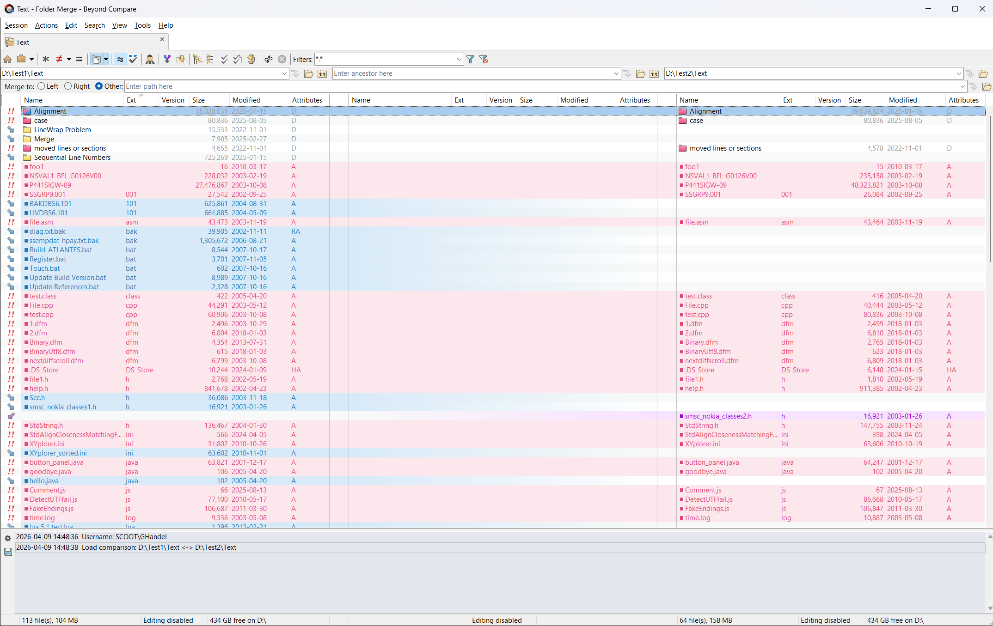The height and width of the screenshot is (626, 993).
Task: Sort right pane by the Modified column
Action: click(x=915, y=100)
